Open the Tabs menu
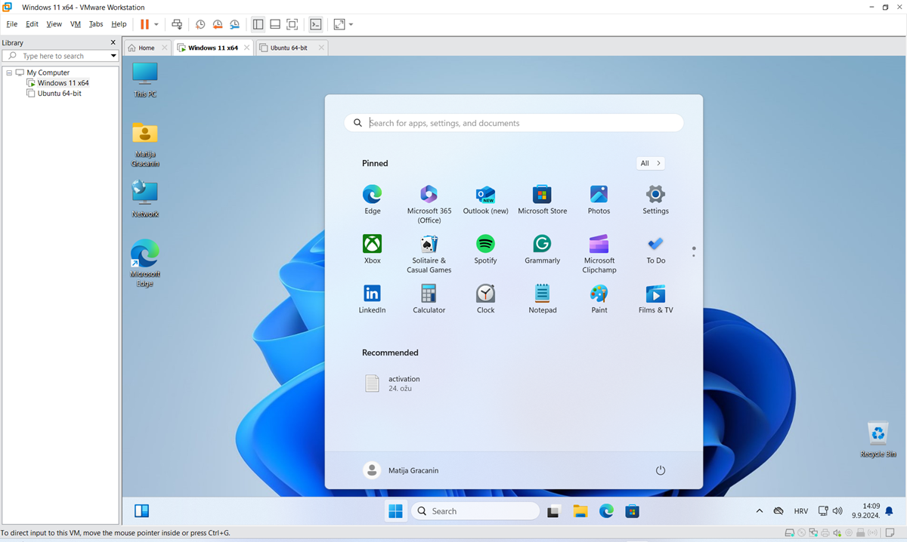This screenshot has height=542, width=907. click(96, 24)
